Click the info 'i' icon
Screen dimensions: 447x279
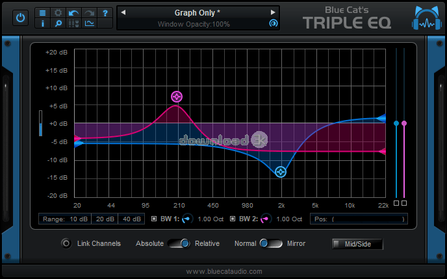42,23
